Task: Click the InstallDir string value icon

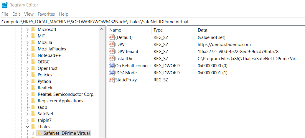Action: [111, 58]
